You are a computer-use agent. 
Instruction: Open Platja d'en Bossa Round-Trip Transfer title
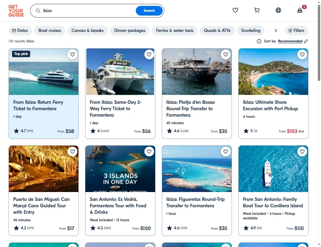[x=191, y=109]
